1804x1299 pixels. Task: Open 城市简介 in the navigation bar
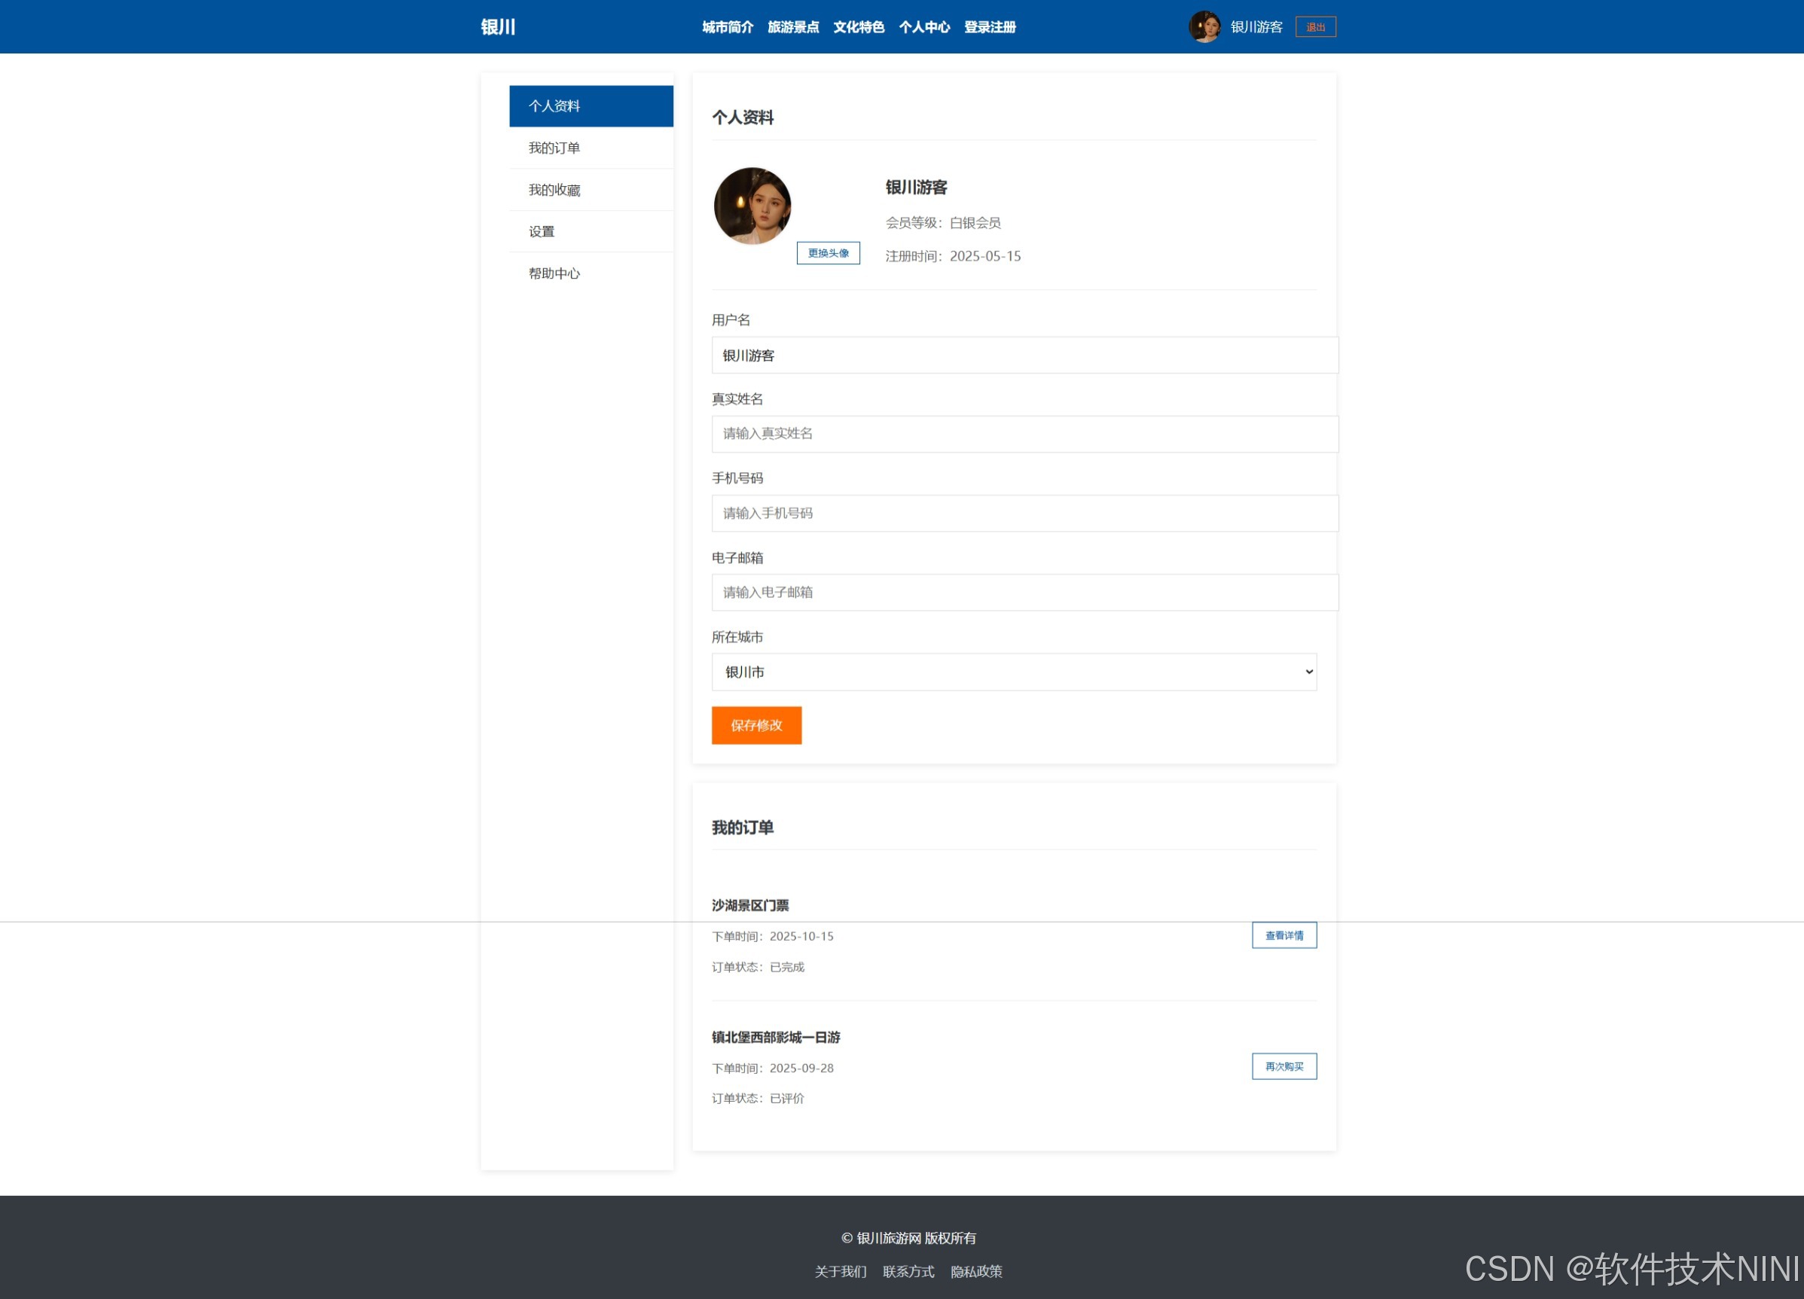(x=727, y=27)
